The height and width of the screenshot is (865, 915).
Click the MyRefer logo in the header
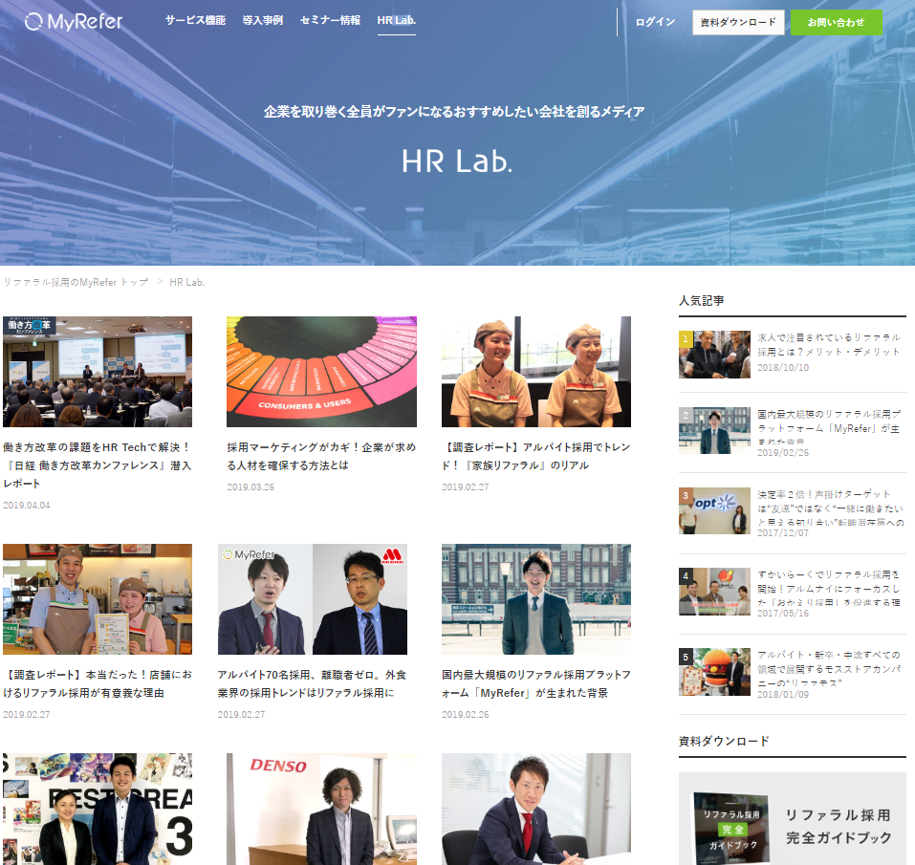74,22
